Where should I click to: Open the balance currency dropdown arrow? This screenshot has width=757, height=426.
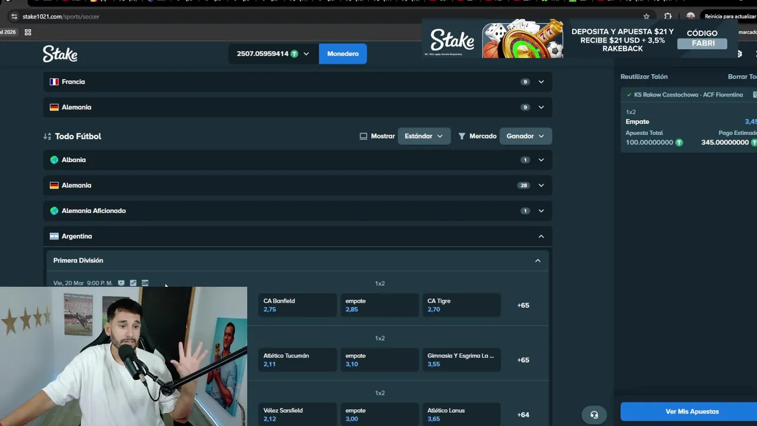point(306,54)
